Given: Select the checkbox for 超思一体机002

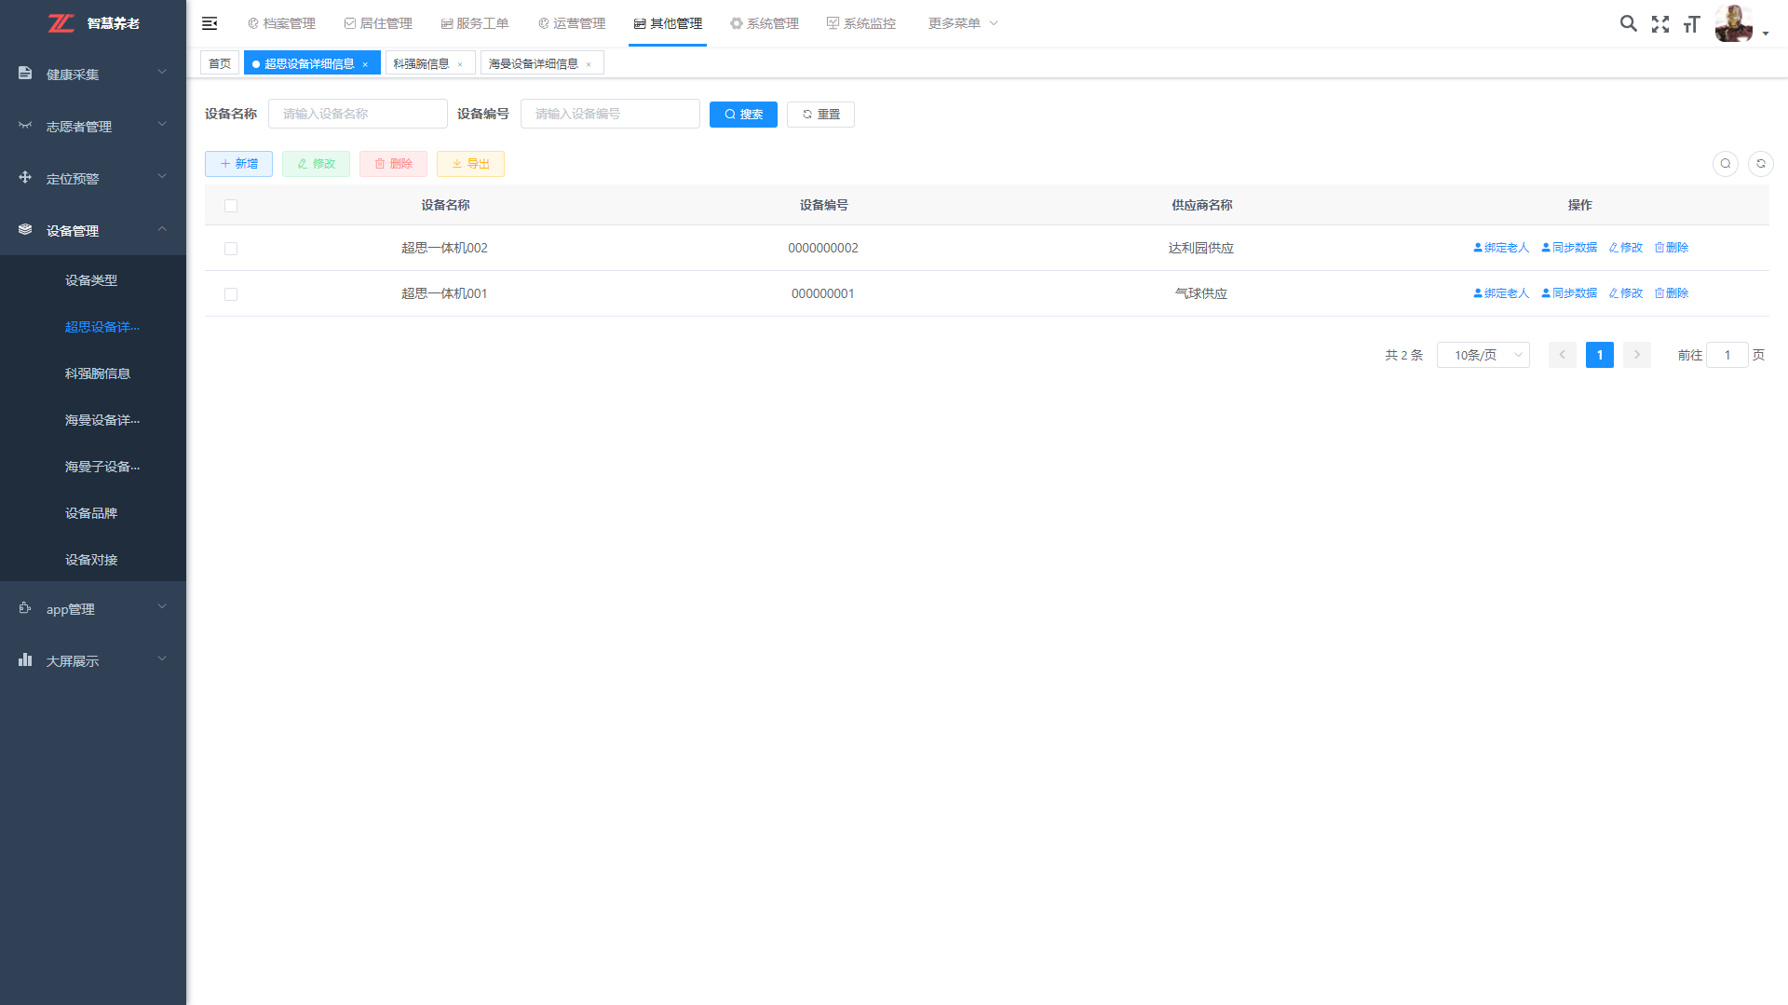Looking at the screenshot, I should [231, 249].
